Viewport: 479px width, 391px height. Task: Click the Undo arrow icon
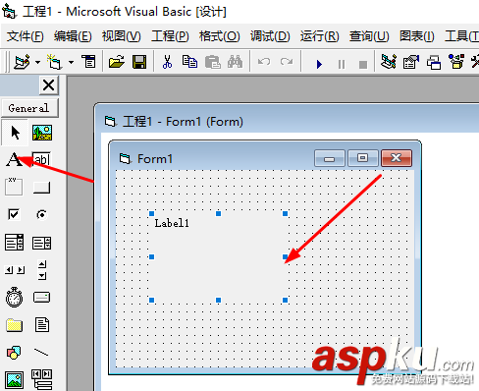click(264, 62)
